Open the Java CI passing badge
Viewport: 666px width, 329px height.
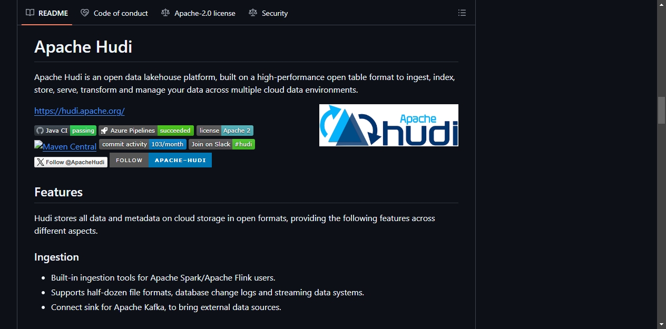click(x=65, y=131)
